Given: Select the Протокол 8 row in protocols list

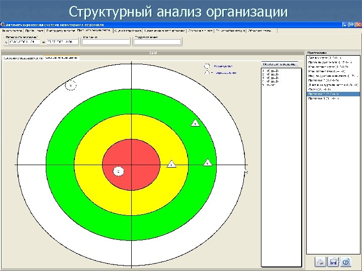Looking at the screenshot, I should [333, 99].
